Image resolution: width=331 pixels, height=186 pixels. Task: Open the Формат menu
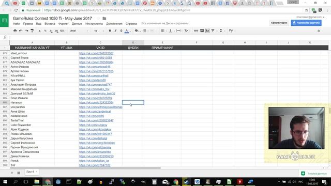click(63, 24)
